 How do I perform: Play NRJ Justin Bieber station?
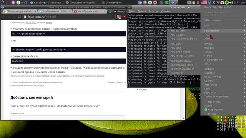click(x=183, y=52)
